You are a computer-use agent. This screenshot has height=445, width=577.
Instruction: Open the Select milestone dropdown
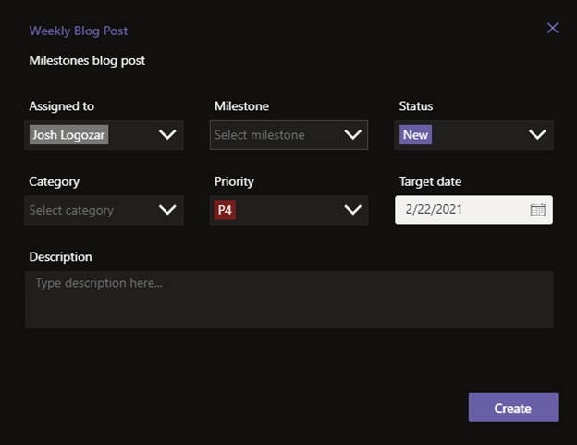pos(288,135)
